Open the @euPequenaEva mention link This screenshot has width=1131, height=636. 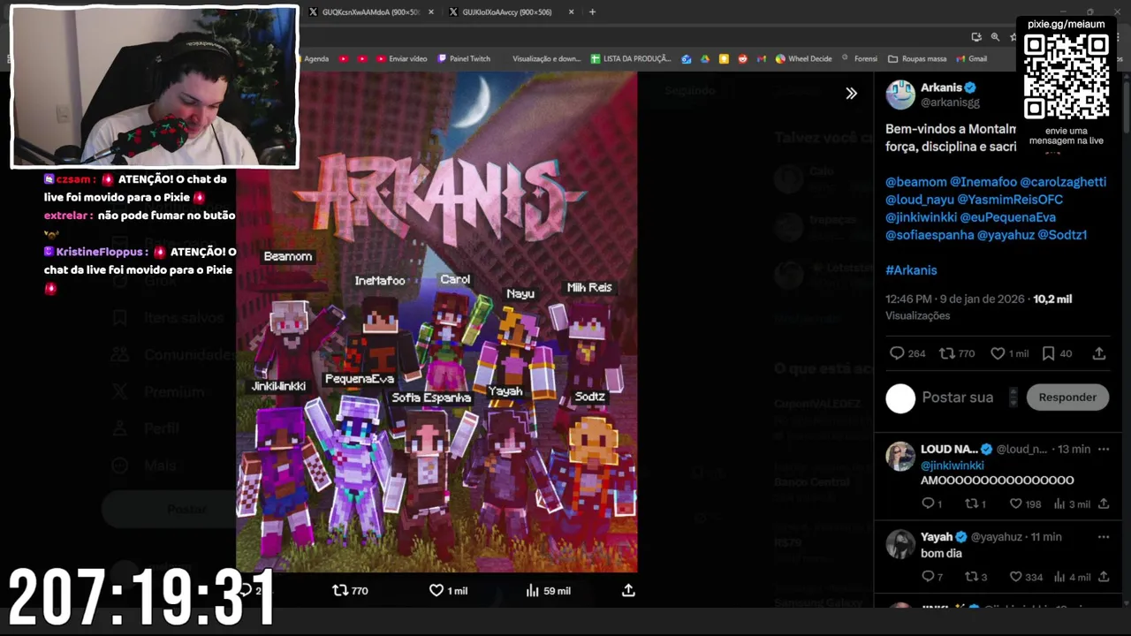tap(1010, 217)
